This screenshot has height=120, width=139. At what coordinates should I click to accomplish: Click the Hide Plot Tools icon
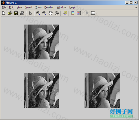pos(87,13)
